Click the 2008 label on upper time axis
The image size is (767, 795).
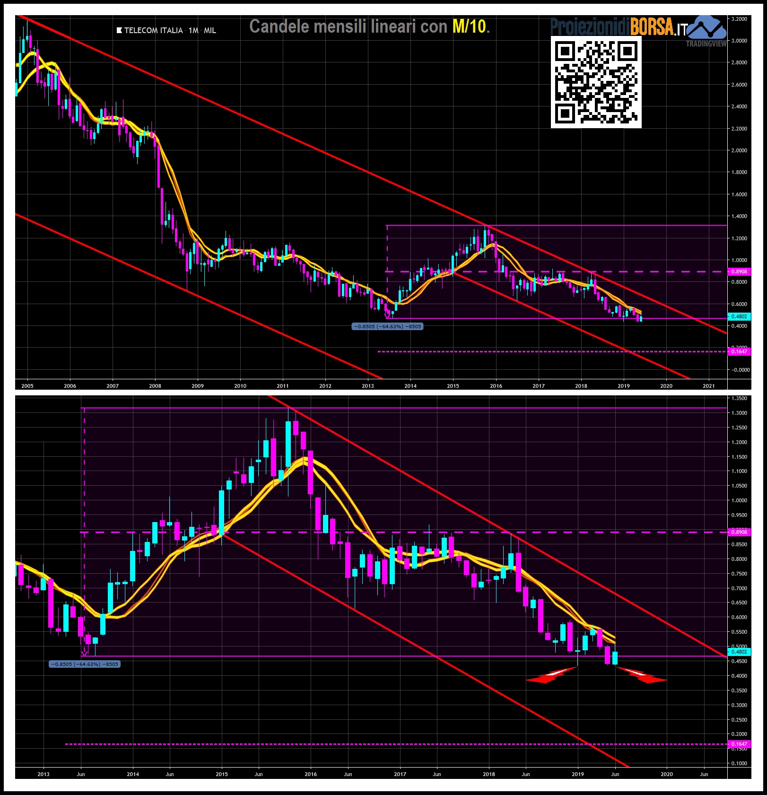click(x=155, y=386)
